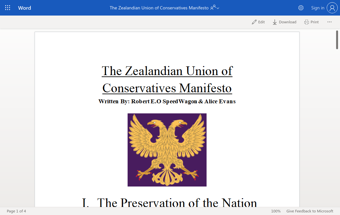Click 'The Zealandian Union of' heading line
This screenshot has height=215, width=340.
(167, 71)
